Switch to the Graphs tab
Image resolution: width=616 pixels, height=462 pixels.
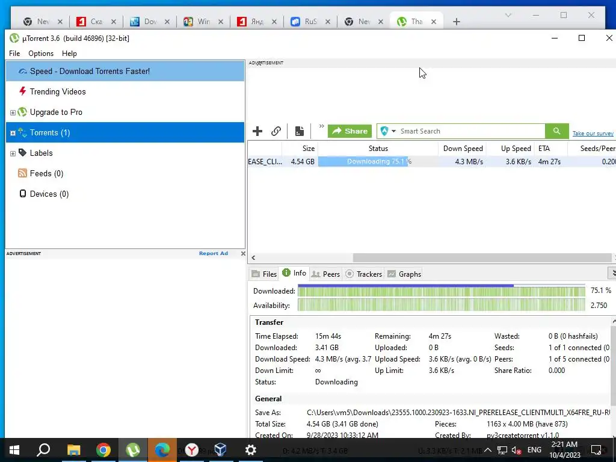tap(404, 274)
